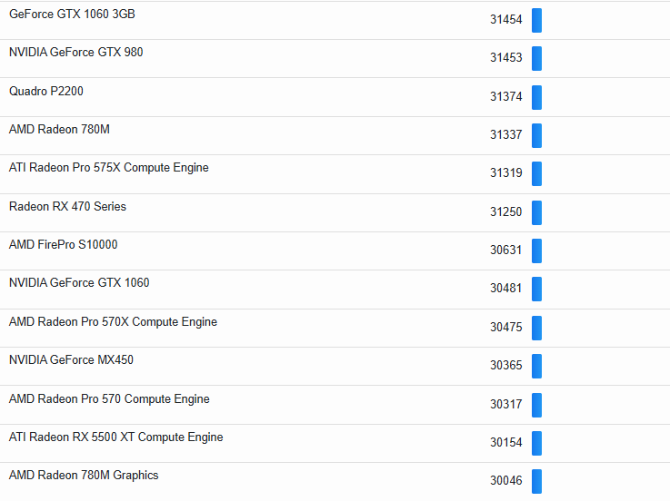Open the AMD Radeon 780M Graphics entry
This screenshot has height=501, width=670.
(84, 476)
